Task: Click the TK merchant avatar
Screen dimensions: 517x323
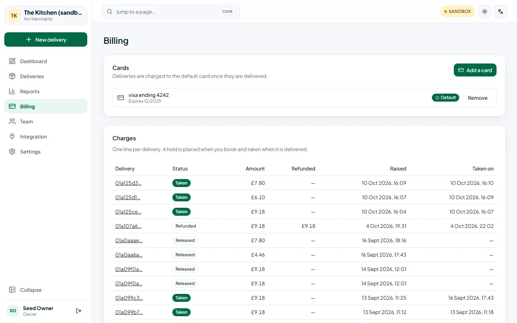Action: [x=14, y=15]
